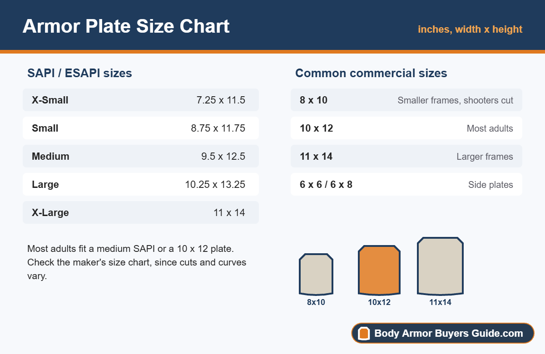Viewport: 545px width, 354px height.
Task: Click the 'inches, width x height' subtitle
Action: click(x=470, y=29)
